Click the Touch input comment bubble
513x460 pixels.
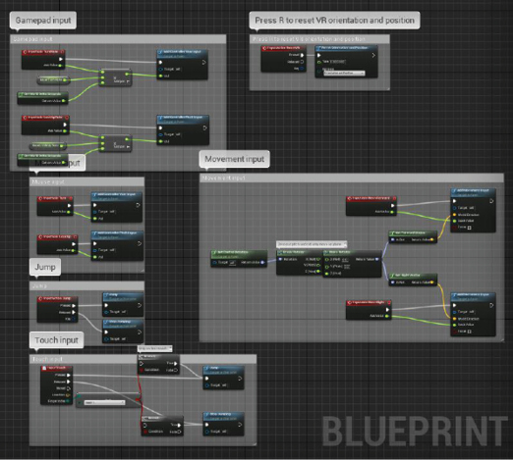57,340
